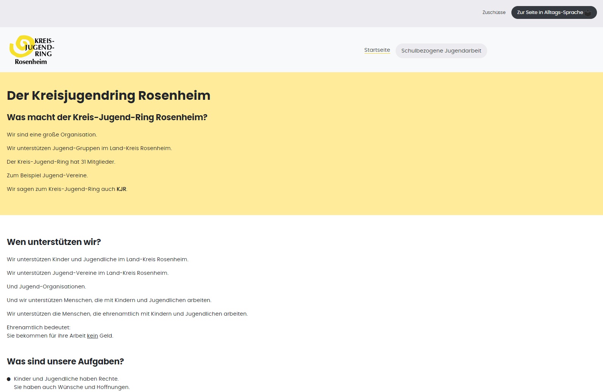Click the heading 'Der Kreisjugendring Rosenheim'
This screenshot has width=603, height=392.
coord(108,95)
